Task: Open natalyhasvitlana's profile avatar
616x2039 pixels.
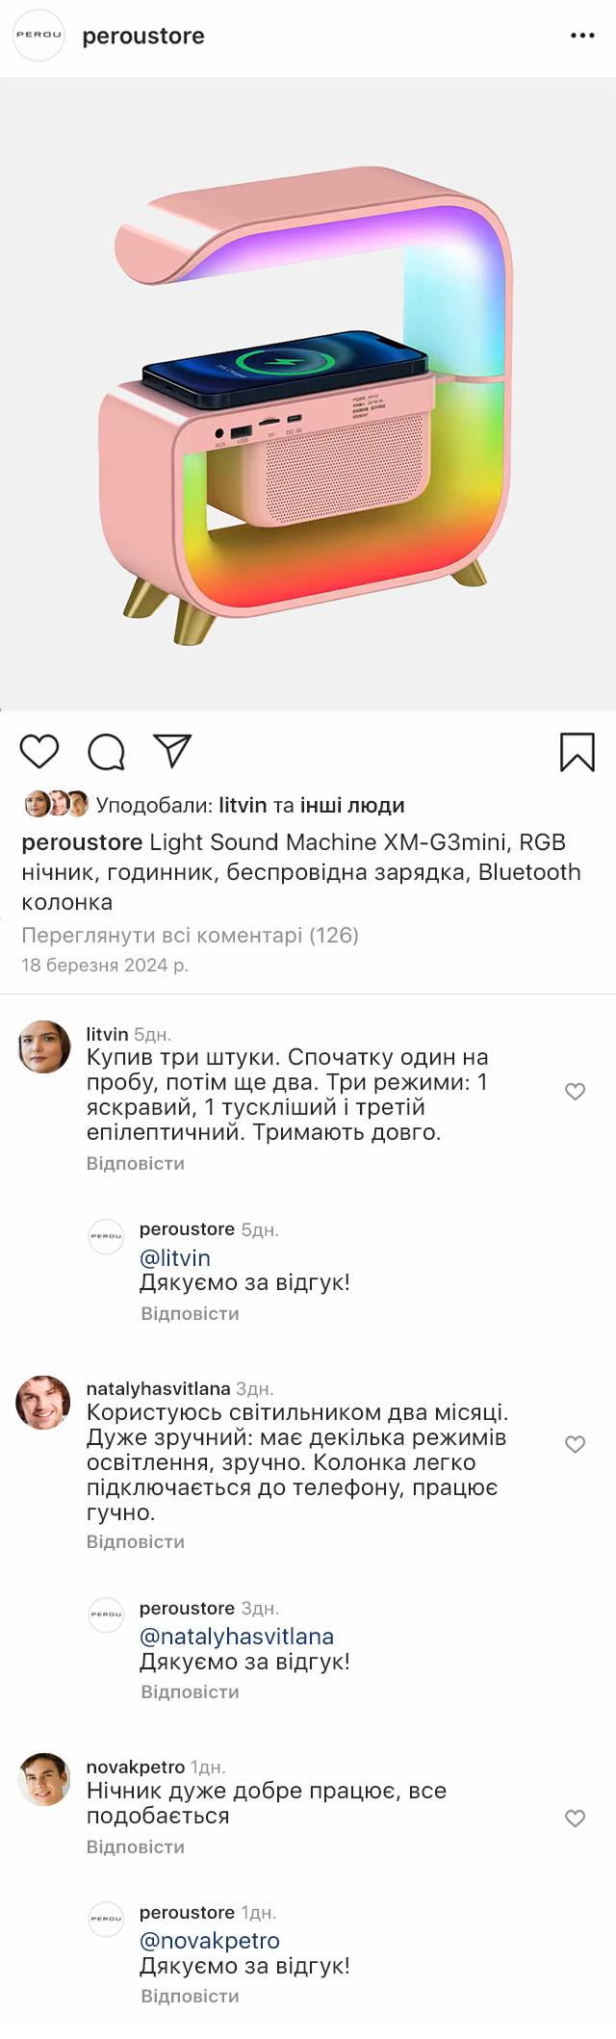Action: click(44, 1402)
